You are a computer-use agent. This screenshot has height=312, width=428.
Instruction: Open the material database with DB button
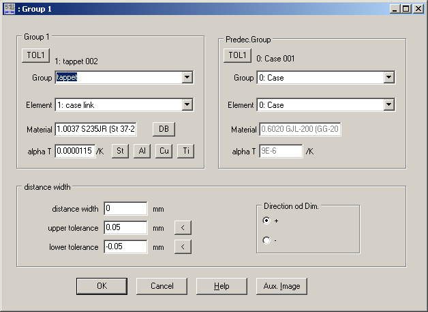[x=163, y=129]
